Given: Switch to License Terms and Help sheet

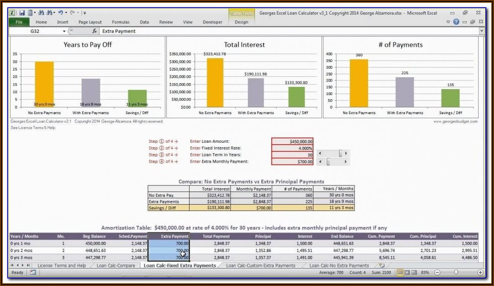Looking at the screenshot, I should tap(61, 266).
